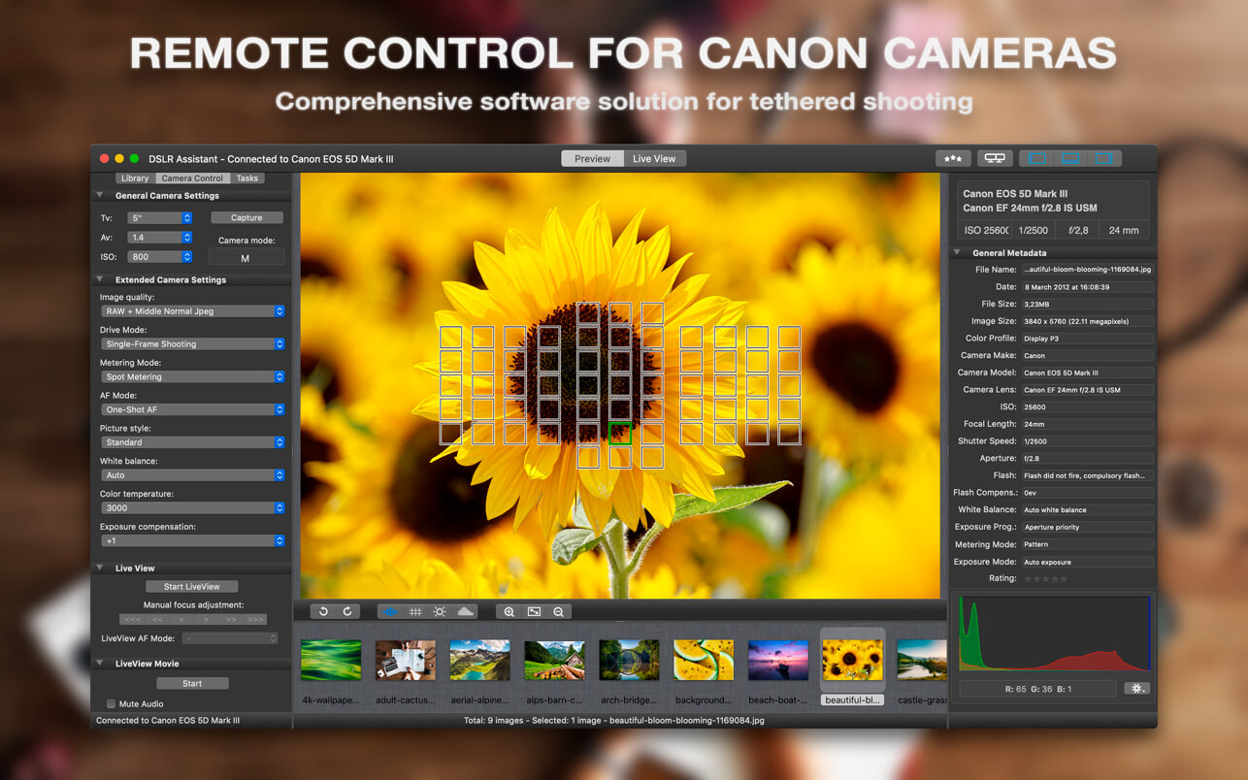The width and height of the screenshot is (1248, 780).
Task: Toggle the grid overlay on the preview
Action: click(x=415, y=611)
